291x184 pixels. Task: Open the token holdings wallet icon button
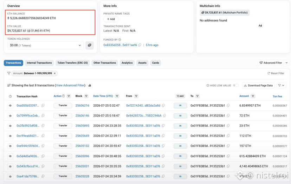[90, 45]
